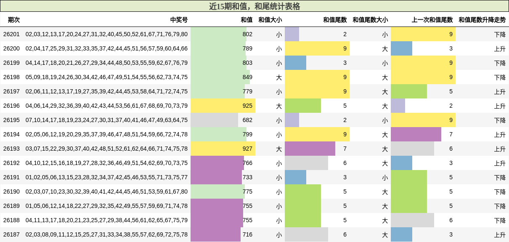Click period number 26197
Screen dimensions: 509x242
tap(11, 91)
